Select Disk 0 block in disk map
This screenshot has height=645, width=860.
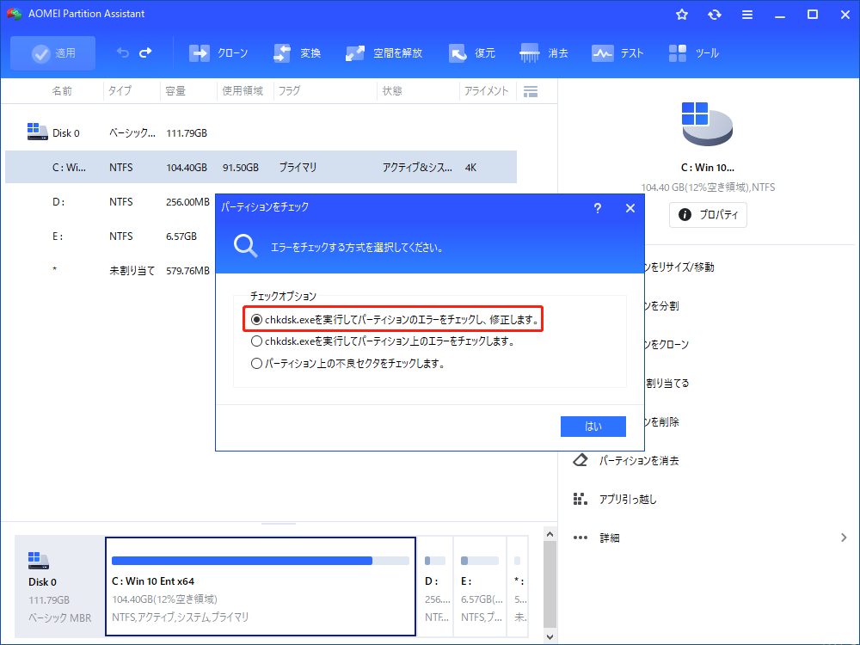(x=59, y=587)
